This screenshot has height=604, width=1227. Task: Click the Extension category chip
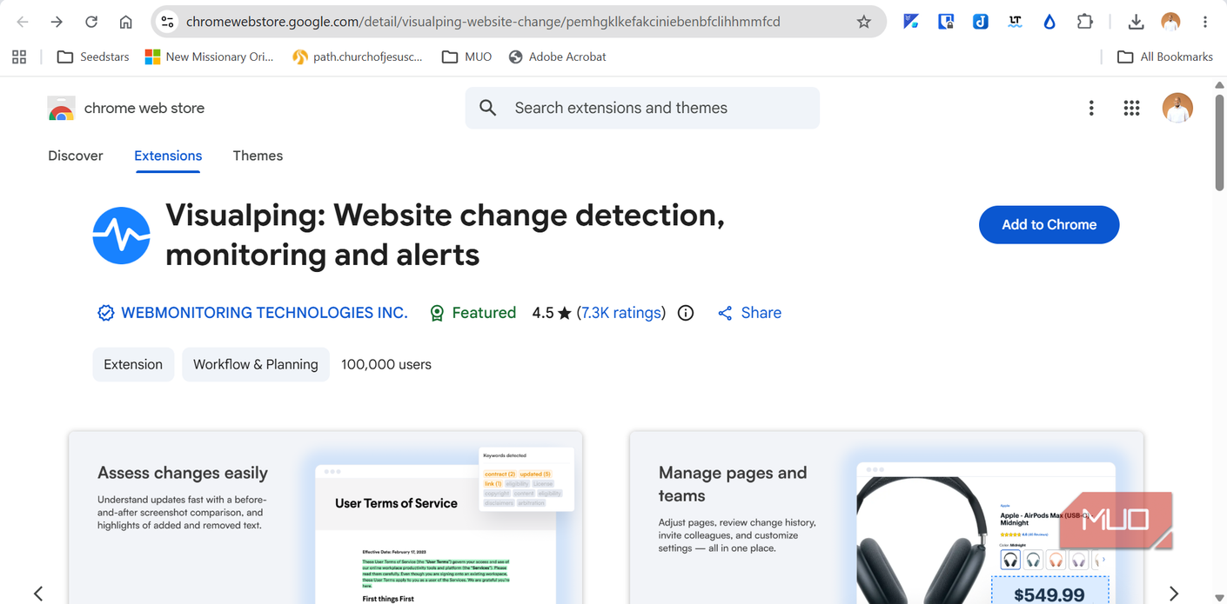click(133, 364)
